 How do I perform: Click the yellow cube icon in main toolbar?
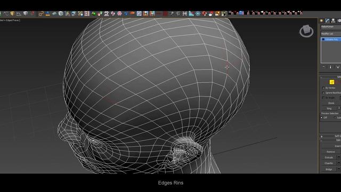[x=12, y=13]
